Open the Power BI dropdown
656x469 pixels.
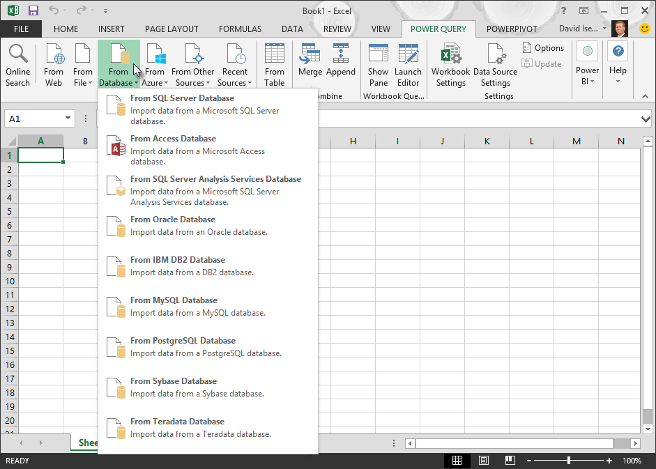click(588, 65)
